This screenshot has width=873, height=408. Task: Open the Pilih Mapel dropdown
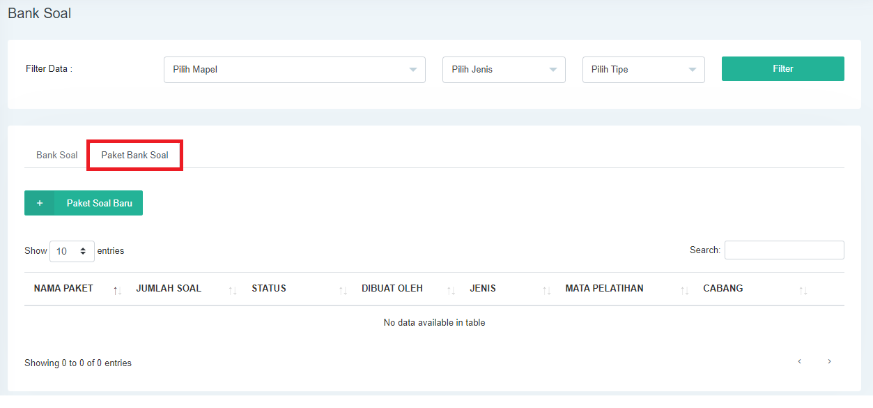(x=294, y=70)
